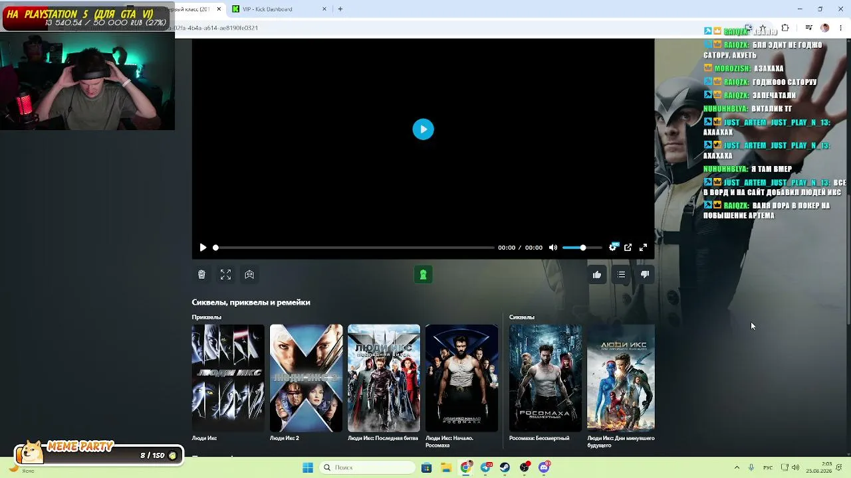This screenshot has width=851, height=478.
Task: Click the Сиквелы section label
Action: click(522, 317)
